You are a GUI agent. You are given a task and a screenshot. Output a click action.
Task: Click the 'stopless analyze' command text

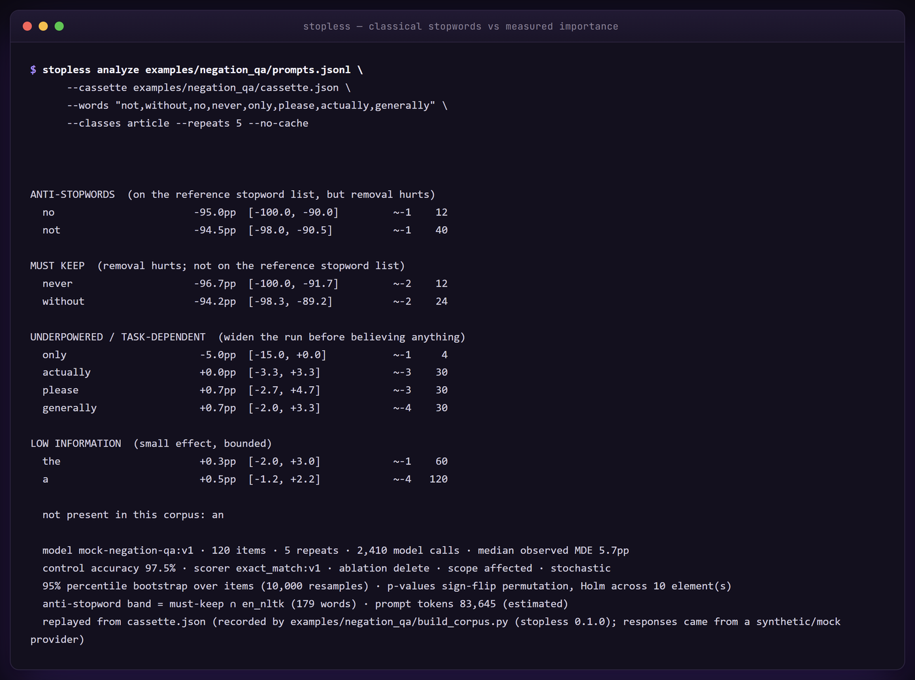tap(91, 70)
